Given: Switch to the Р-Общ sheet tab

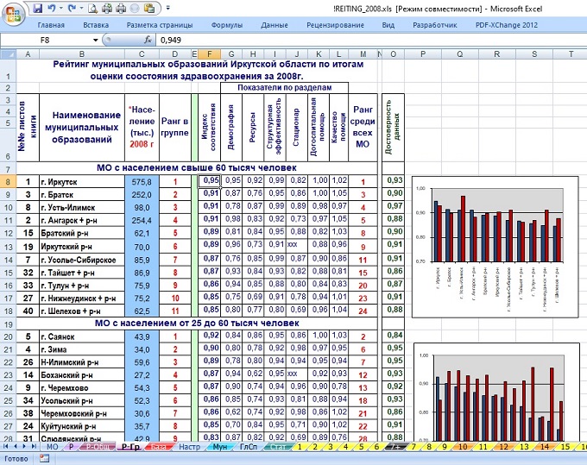Looking at the screenshot, I should pos(98,447).
